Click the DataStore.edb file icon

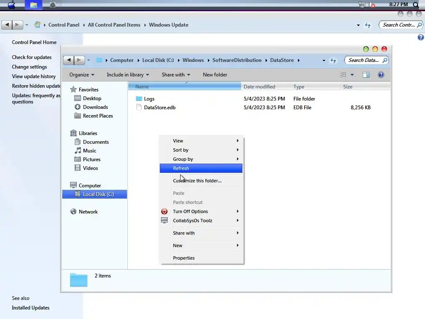(x=139, y=107)
